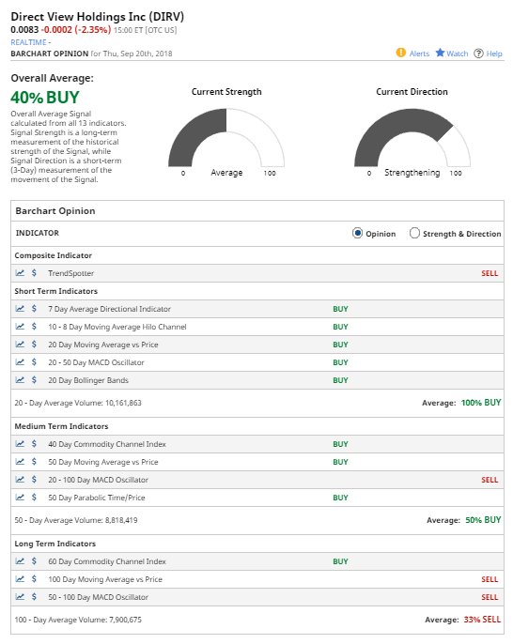Open the Help link text
Image resolution: width=513 pixels, height=644 pixels.
[x=494, y=54]
